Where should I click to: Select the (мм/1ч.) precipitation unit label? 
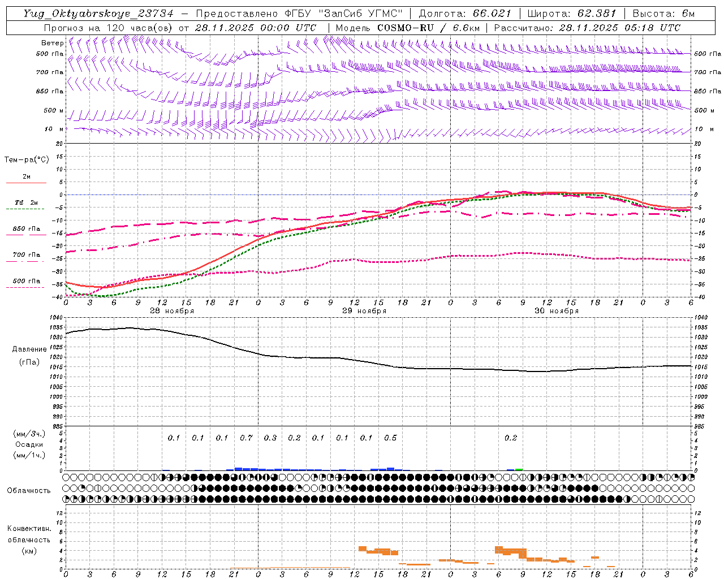tap(29, 455)
